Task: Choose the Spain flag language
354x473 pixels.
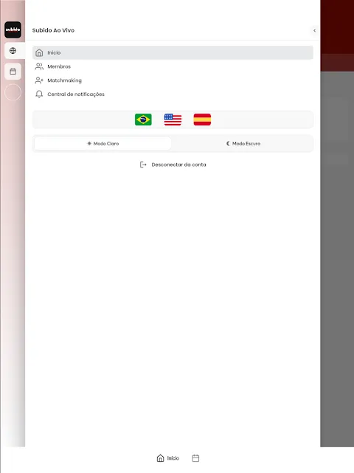Action: click(x=202, y=120)
